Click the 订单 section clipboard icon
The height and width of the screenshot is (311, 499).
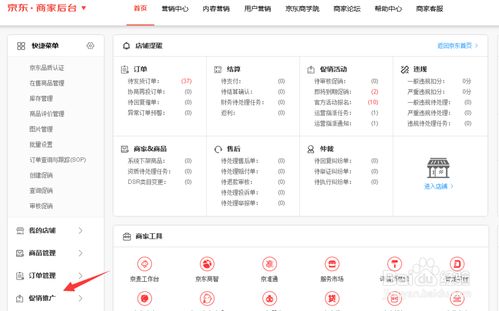click(x=125, y=69)
